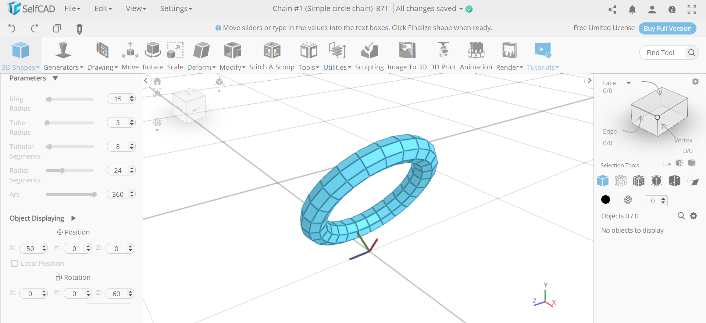Screen dimensions: 706x323
Task: Click the Radial Segments slider
Action: 69,171
